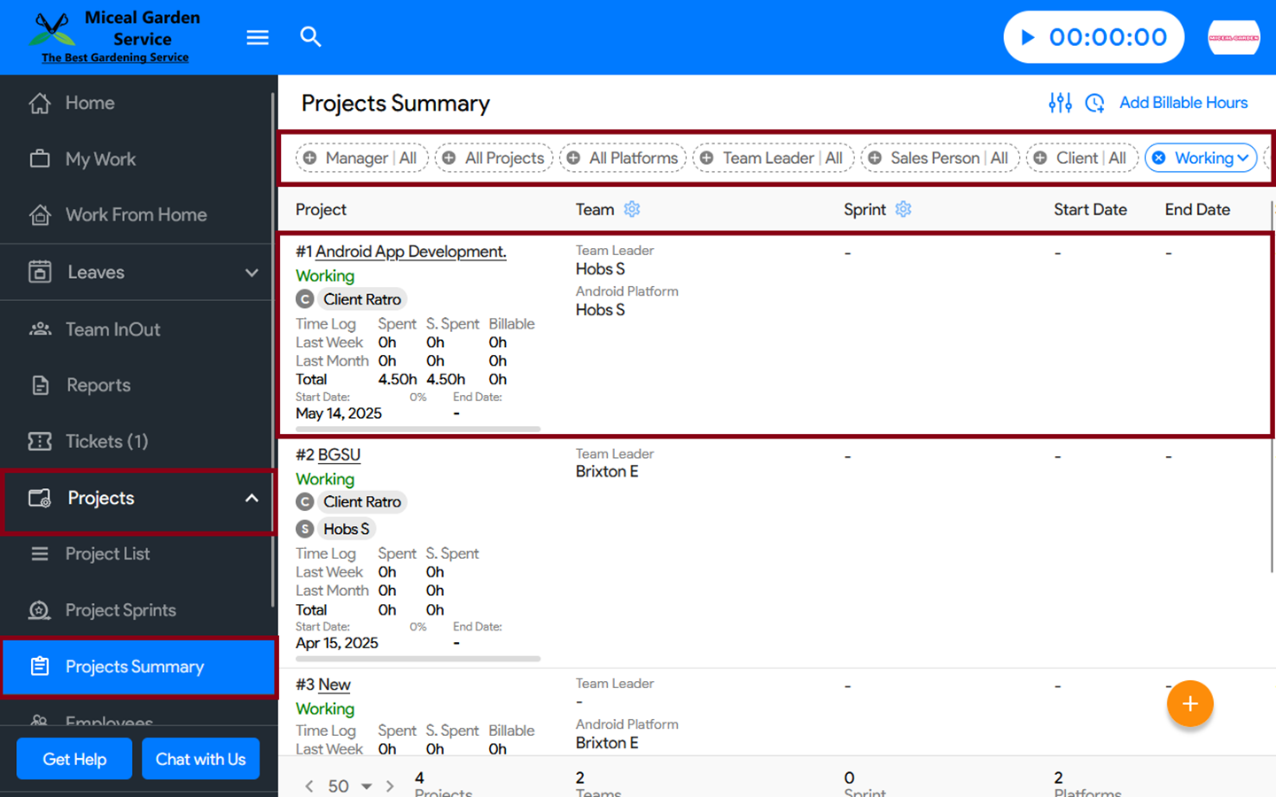This screenshot has height=797, width=1276.
Task: Expand the Leaves sidebar menu
Action: [x=252, y=273]
